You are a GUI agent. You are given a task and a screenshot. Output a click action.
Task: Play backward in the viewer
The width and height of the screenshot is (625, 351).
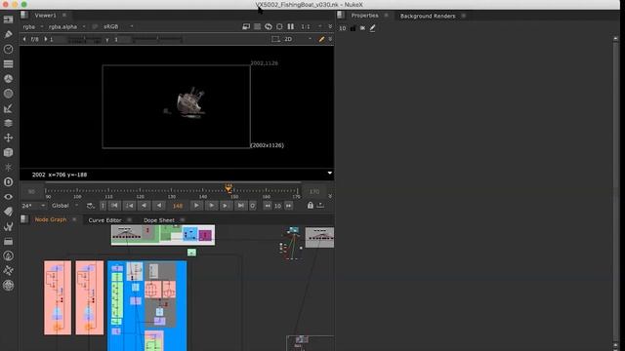tap(159, 206)
